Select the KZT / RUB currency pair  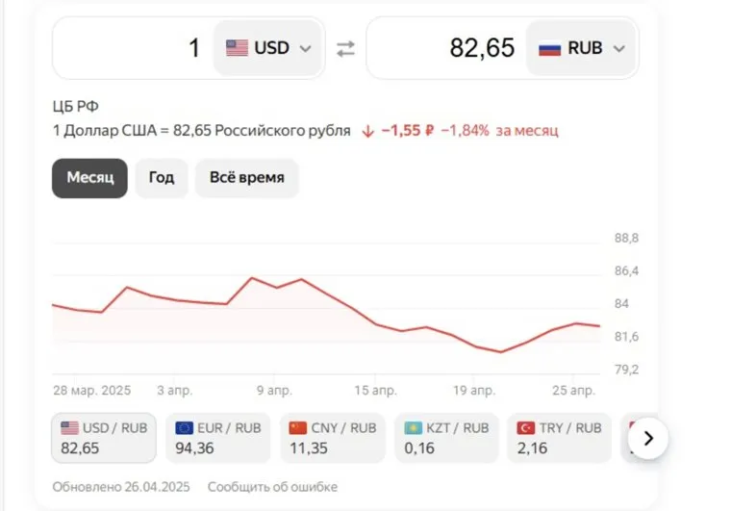pos(446,438)
